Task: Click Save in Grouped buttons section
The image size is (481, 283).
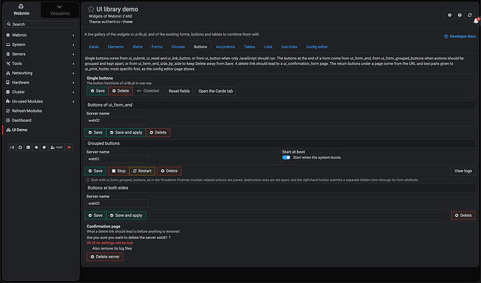Action: click(x=96, y=171)
